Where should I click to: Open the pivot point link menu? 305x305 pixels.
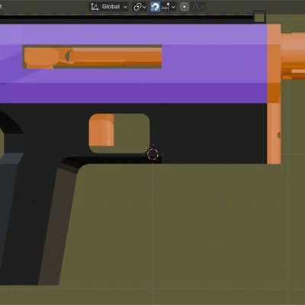137,7
